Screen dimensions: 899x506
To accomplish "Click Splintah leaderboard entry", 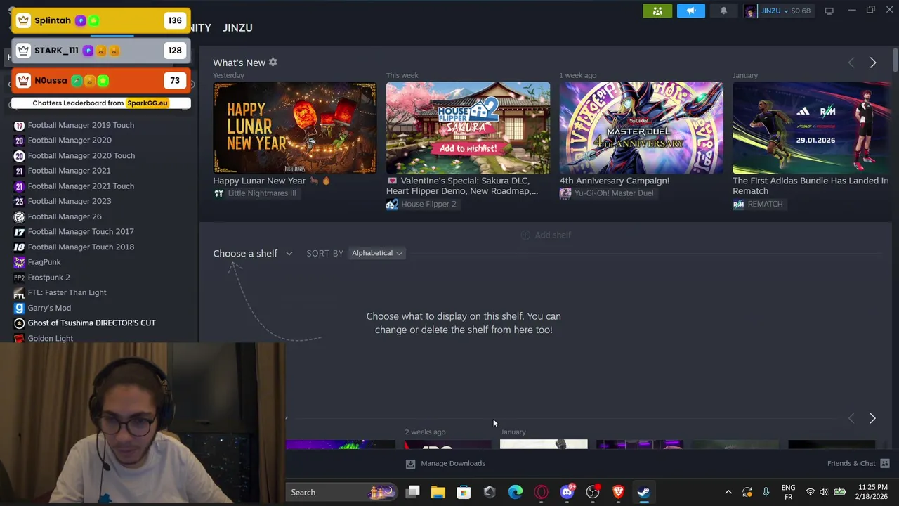I will (x=101, y=20).
